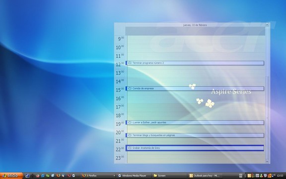Select the 'Comida de empresa' appointment

click(x=195, y=89)
